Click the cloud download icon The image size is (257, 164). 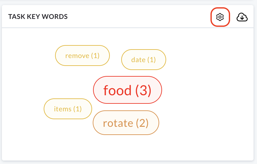coord(242,17)
